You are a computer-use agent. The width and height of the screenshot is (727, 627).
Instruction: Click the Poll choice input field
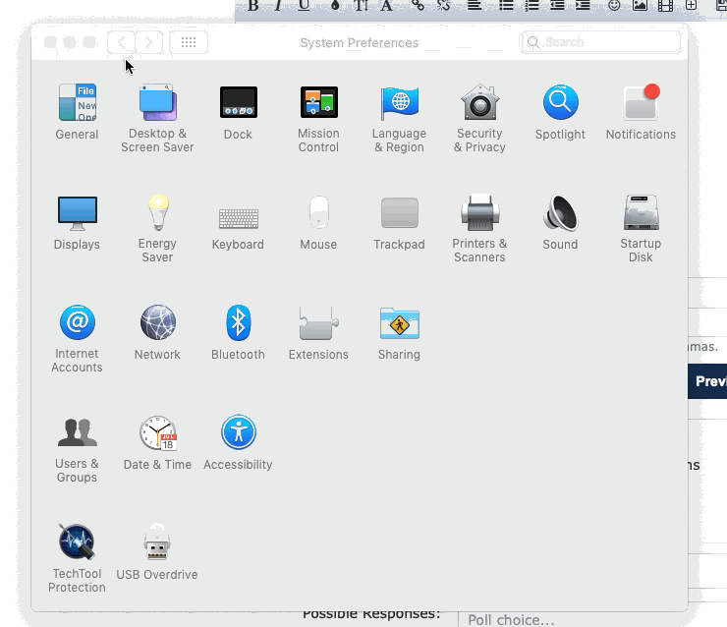(592, 619)
